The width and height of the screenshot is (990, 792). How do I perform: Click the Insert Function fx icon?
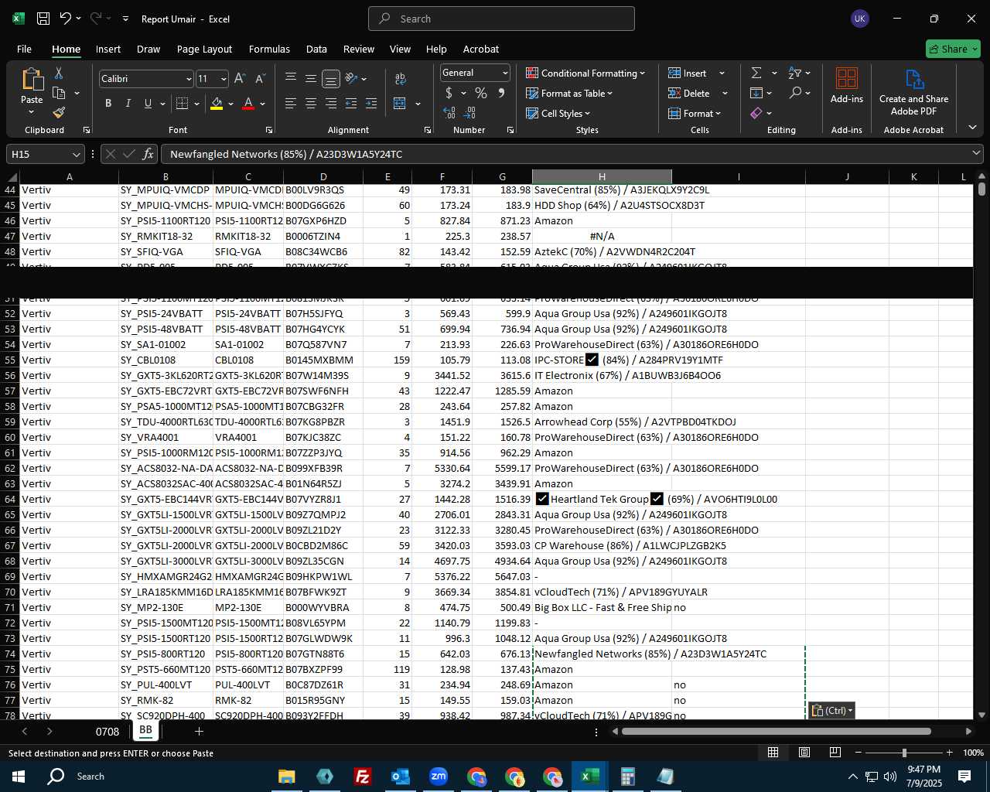148,154
